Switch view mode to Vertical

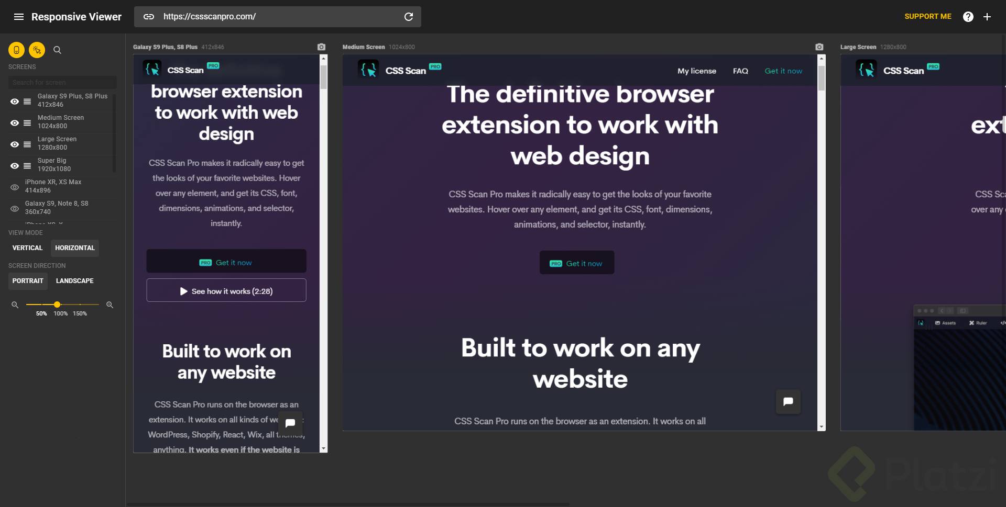point(28,248)
